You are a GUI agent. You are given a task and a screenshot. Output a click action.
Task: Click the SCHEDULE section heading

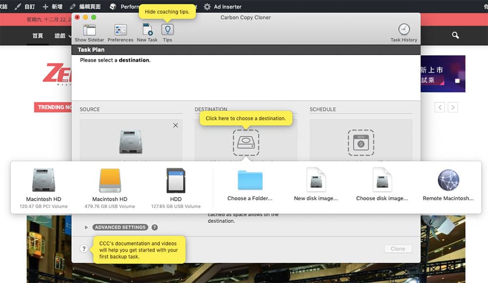coord(323,109)
